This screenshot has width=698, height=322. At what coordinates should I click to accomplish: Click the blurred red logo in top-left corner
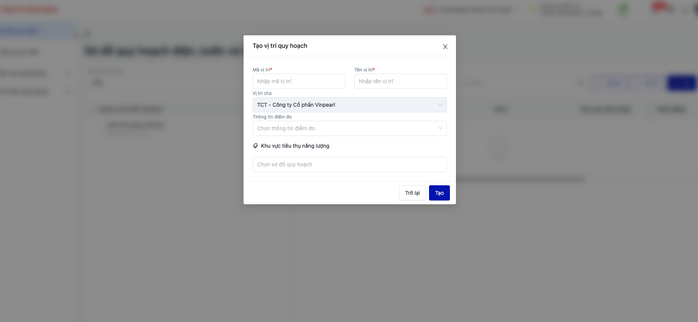29,10
